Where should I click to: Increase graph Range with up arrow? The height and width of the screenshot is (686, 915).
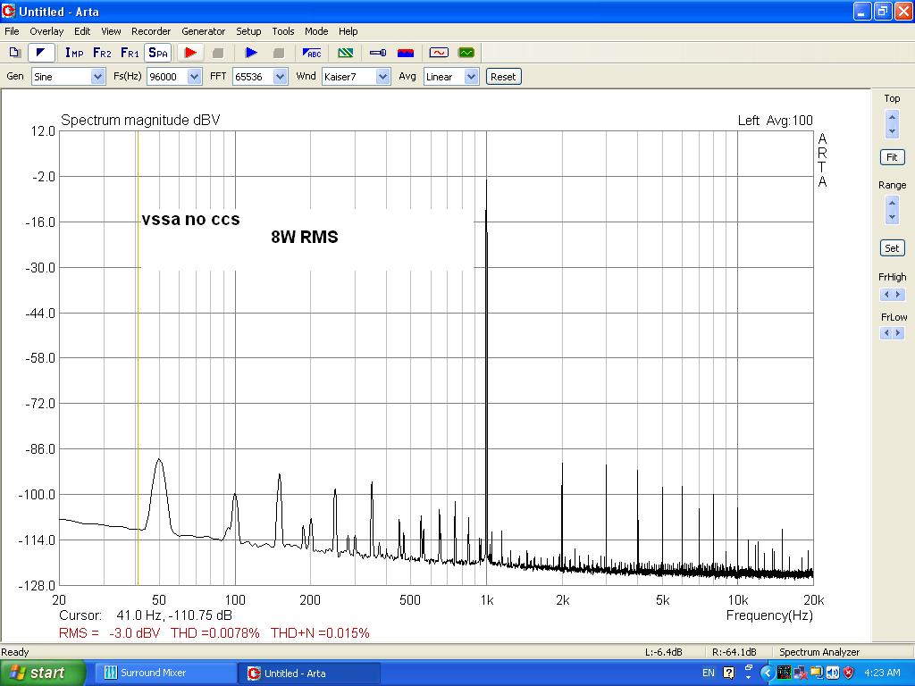pos(892,203)
